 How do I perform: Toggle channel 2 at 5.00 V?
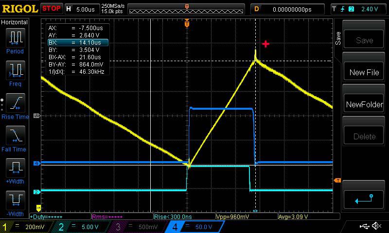pyautogui.click(x=81, y=227)
